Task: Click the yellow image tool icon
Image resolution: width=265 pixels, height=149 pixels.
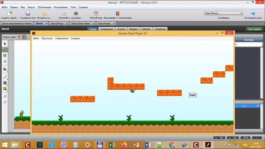Action: [5, 89]
